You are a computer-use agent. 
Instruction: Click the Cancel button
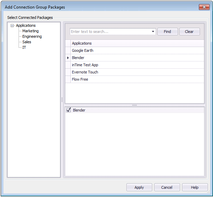click(167, 187)
